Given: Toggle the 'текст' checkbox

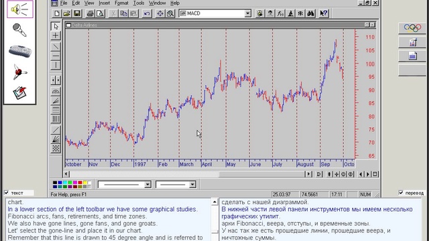Looking at the screenshot, I should [7, 193].
